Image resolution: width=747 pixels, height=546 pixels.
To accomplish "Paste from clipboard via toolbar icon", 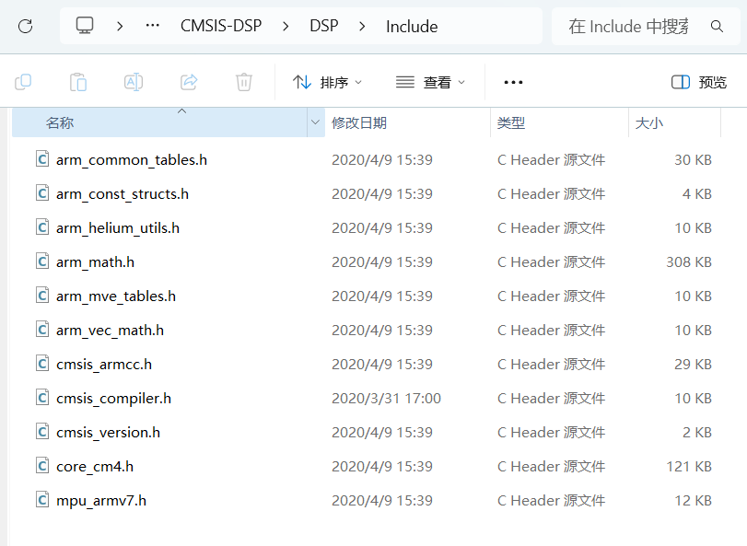I will coord(78,82).
